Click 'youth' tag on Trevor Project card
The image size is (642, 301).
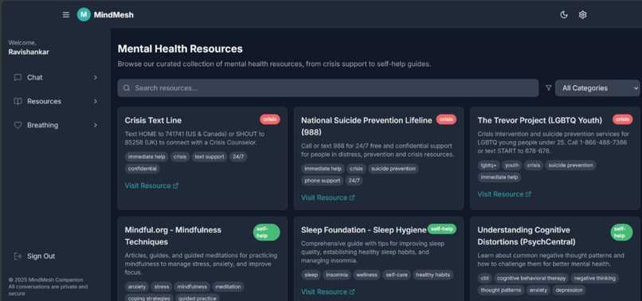point(512,166)
